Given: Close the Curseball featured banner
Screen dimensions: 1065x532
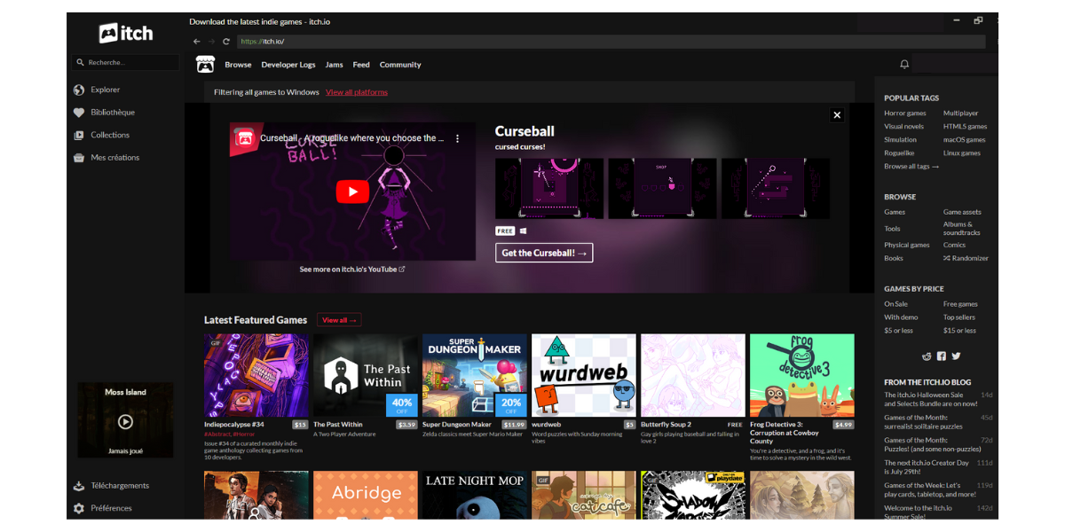Looking at the screenshot, I should click(x=836, y=114).
